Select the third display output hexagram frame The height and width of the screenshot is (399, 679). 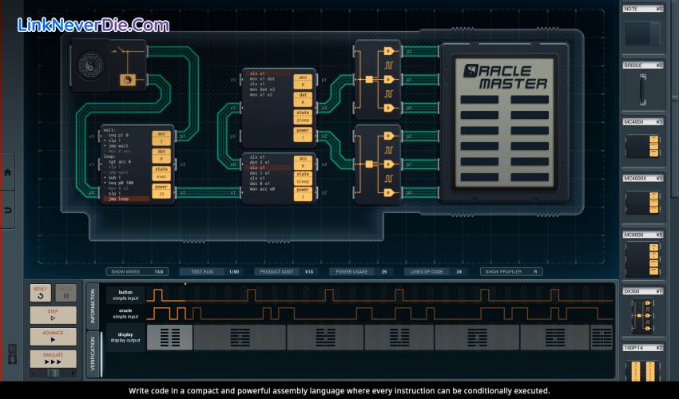[x=325, y=338]
